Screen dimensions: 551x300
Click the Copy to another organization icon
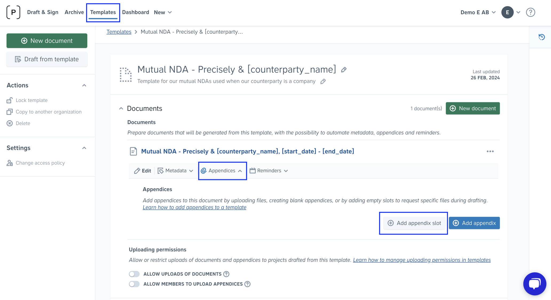[x=10, y=112]
